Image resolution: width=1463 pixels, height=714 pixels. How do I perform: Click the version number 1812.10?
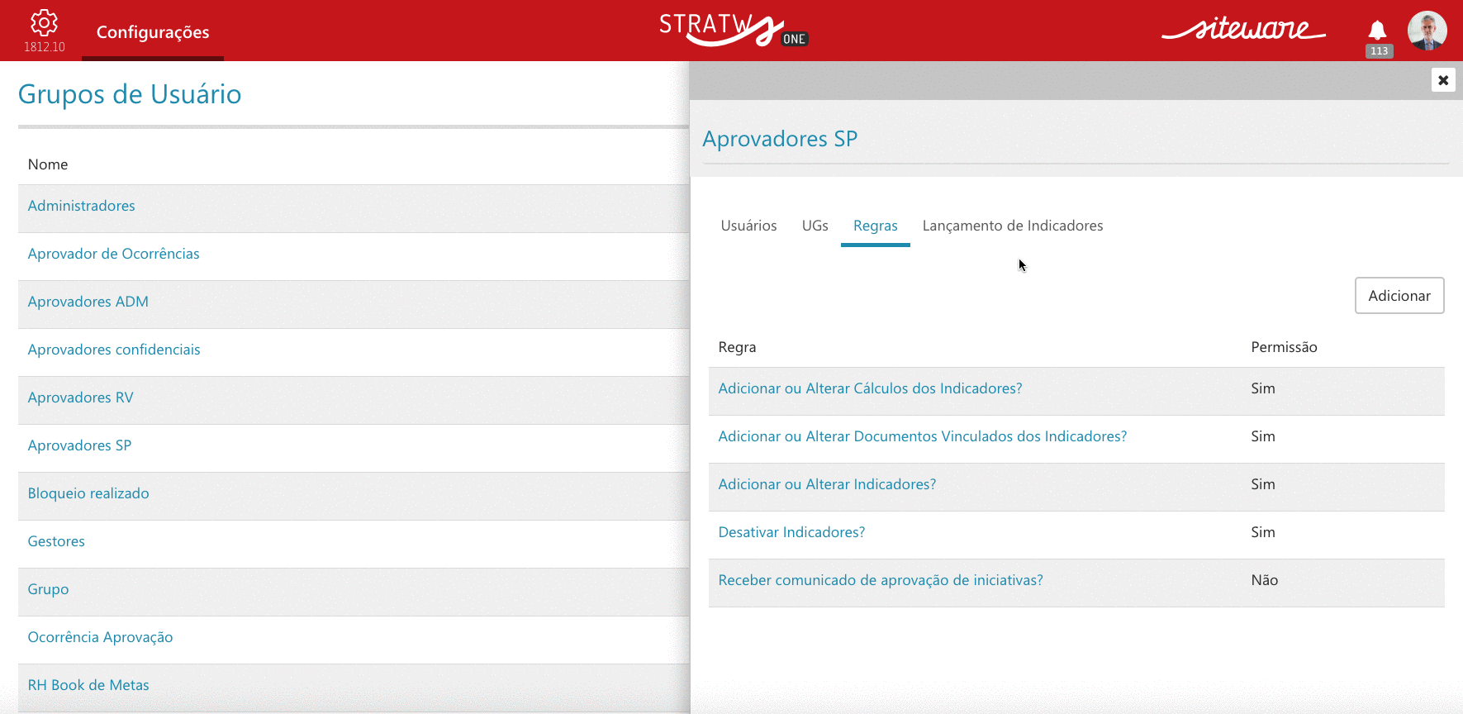pos(45,47)
